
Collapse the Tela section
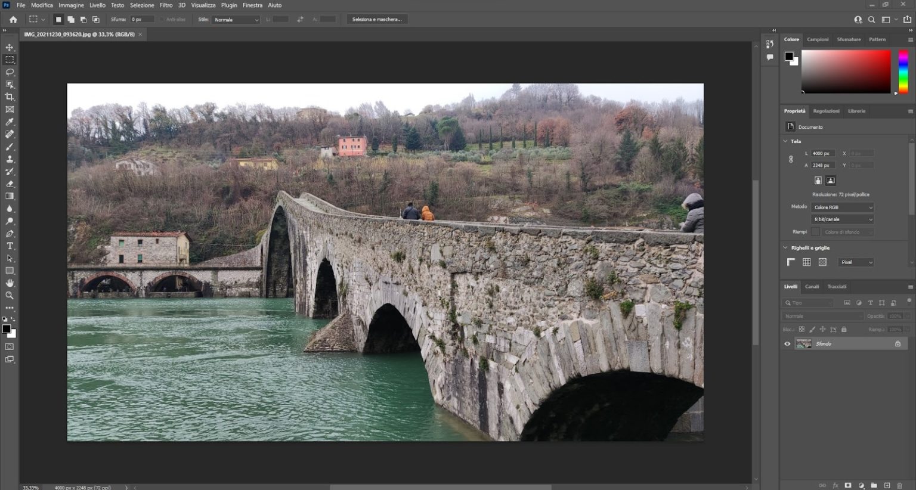785,141
